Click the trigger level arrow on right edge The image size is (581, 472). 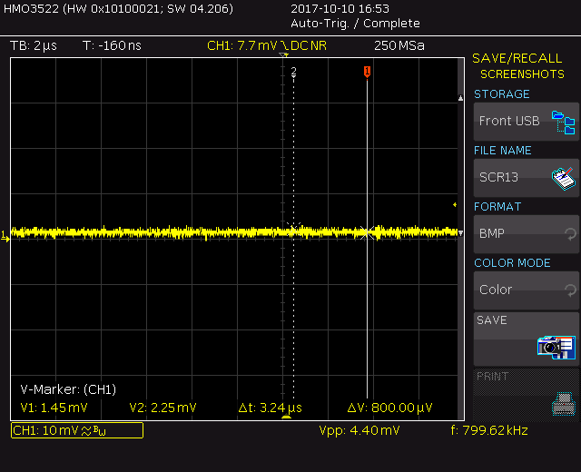pos(454,205)
